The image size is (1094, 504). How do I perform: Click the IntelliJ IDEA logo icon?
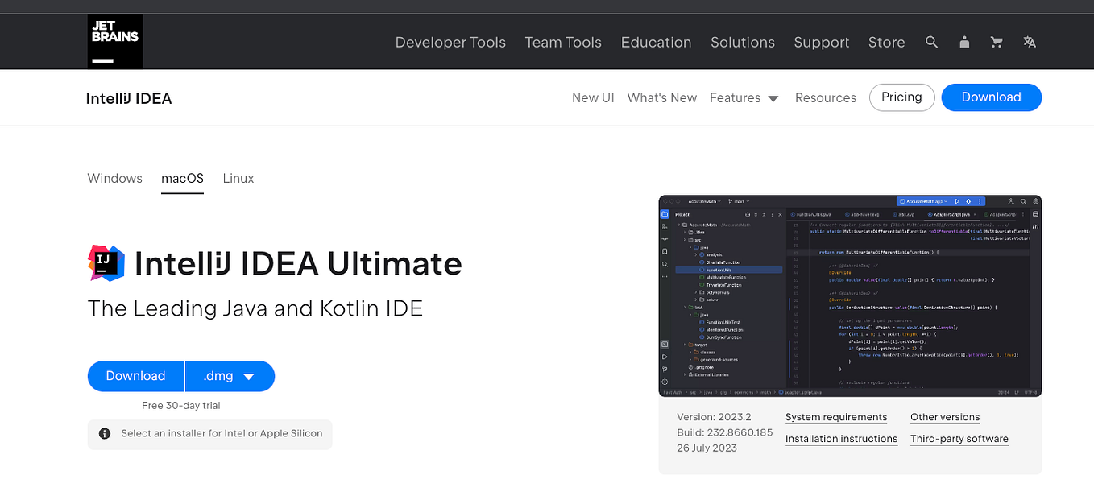pyautogui.click(x=106, y=262)
